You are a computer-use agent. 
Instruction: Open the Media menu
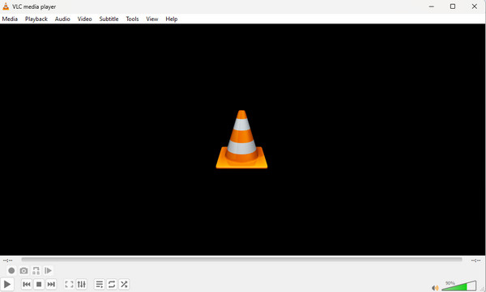tap(10, 19)
